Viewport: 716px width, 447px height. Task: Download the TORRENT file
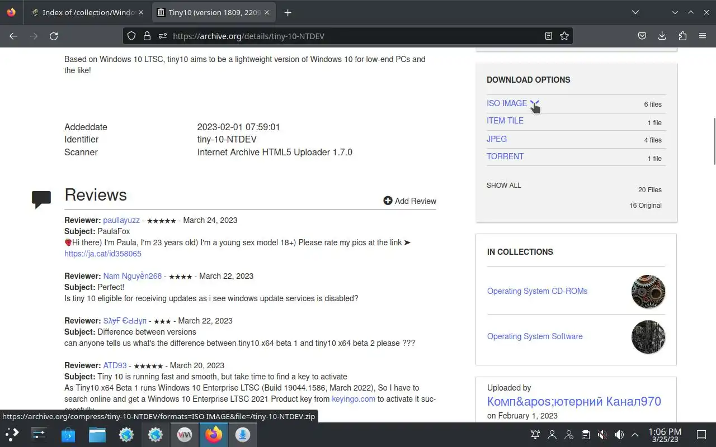click(x=505, y=156)
